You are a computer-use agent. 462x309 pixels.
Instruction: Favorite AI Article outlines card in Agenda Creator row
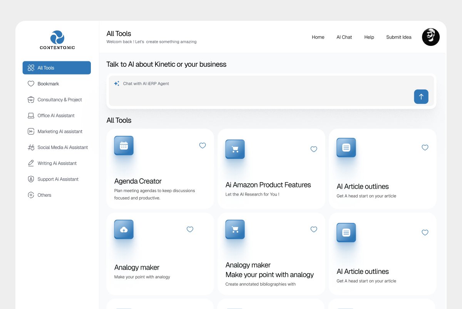[x=425, y=147]
